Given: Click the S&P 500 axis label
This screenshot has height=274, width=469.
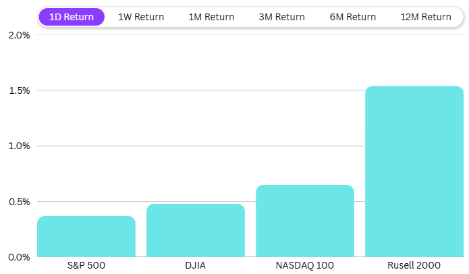Looking at the screenshot, I should coord(86,265).
